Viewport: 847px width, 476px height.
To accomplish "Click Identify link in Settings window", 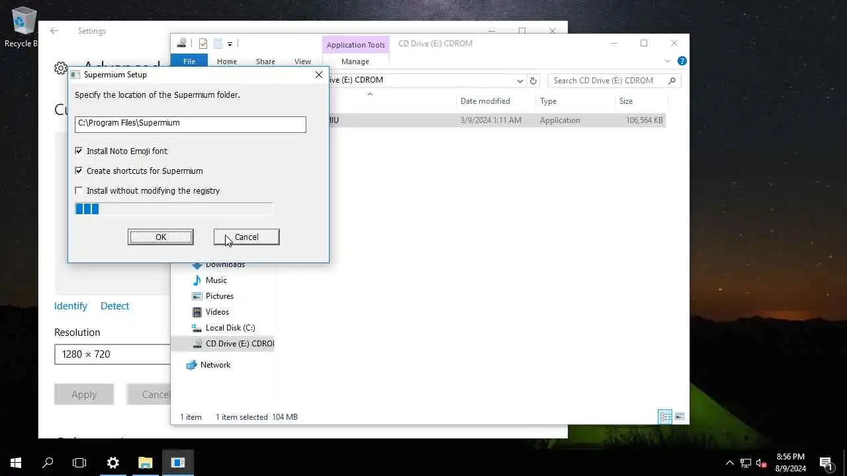I will coord(71,306).
